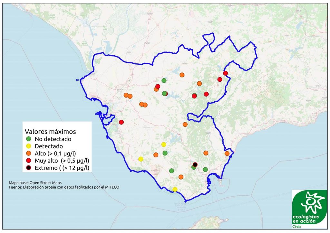Click the black Extremo marker on the map
The height and width of the screenshot is (233, 330).
coord(195,164)
